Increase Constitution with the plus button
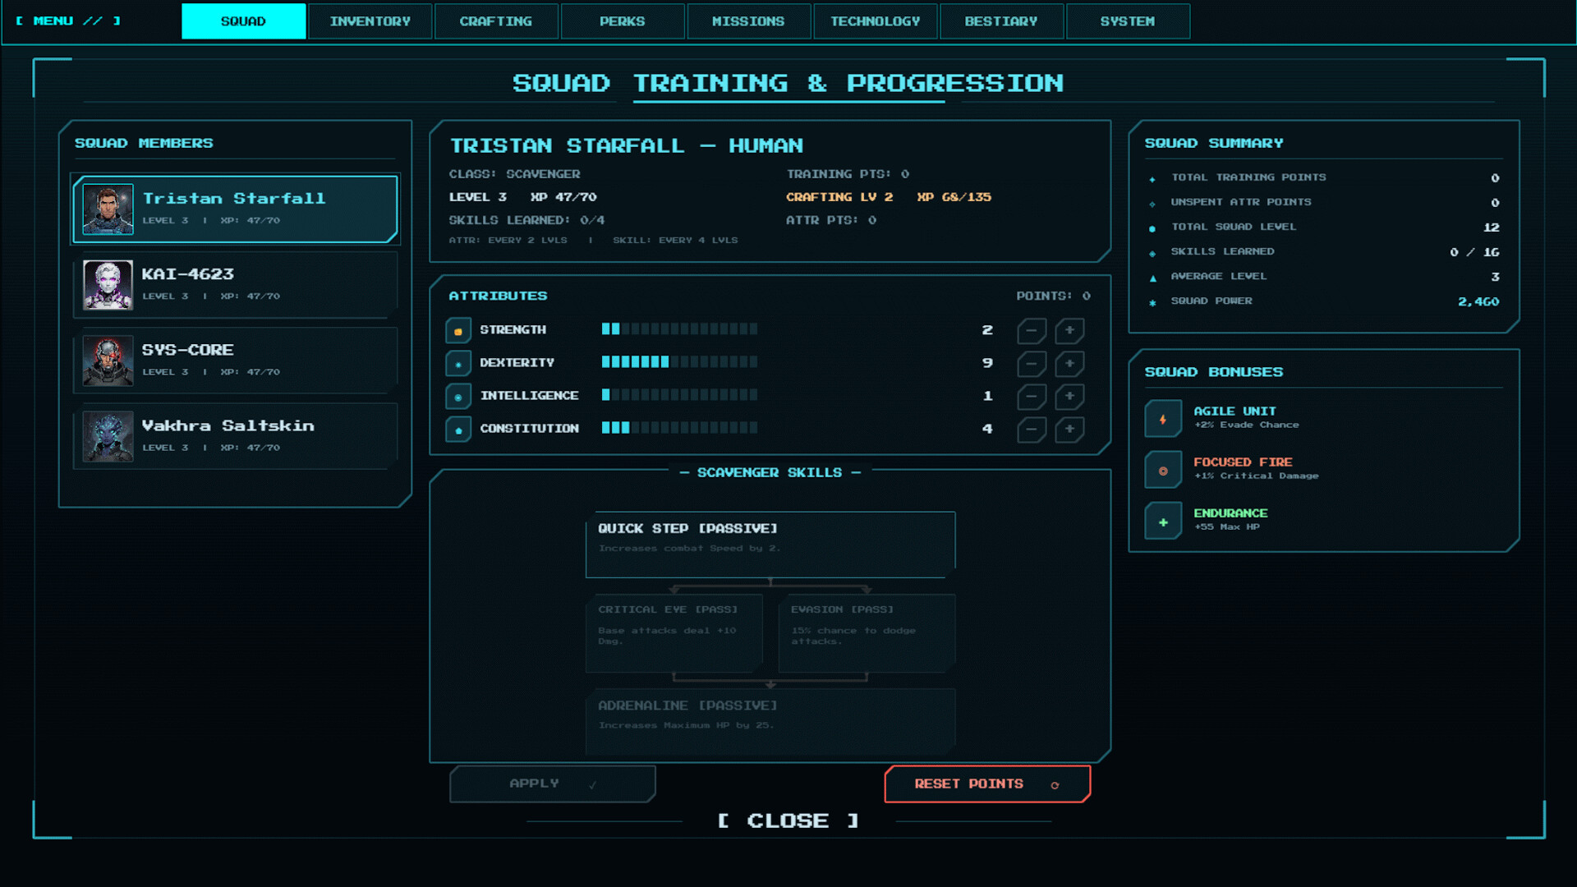 click(1069, 430)
